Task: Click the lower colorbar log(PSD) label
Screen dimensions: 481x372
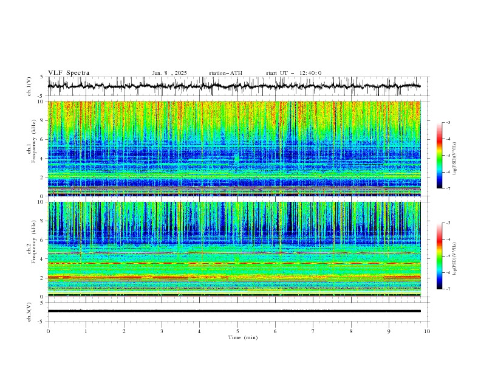Action: 454,259
